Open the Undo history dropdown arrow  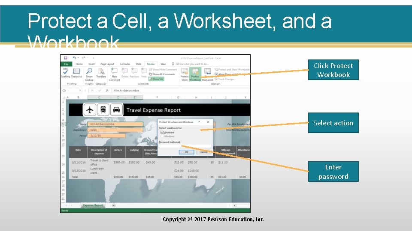point(78,58)
